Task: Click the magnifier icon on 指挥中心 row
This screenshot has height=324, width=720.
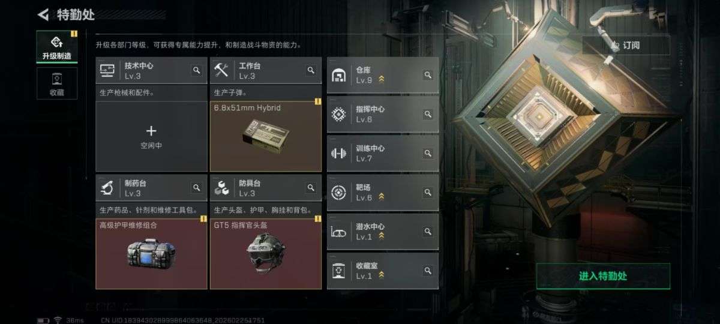Action: click(428, 114)
